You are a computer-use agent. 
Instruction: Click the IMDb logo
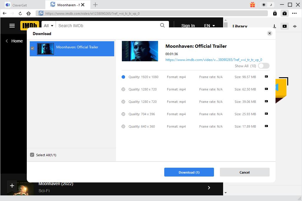click(30, 26)
